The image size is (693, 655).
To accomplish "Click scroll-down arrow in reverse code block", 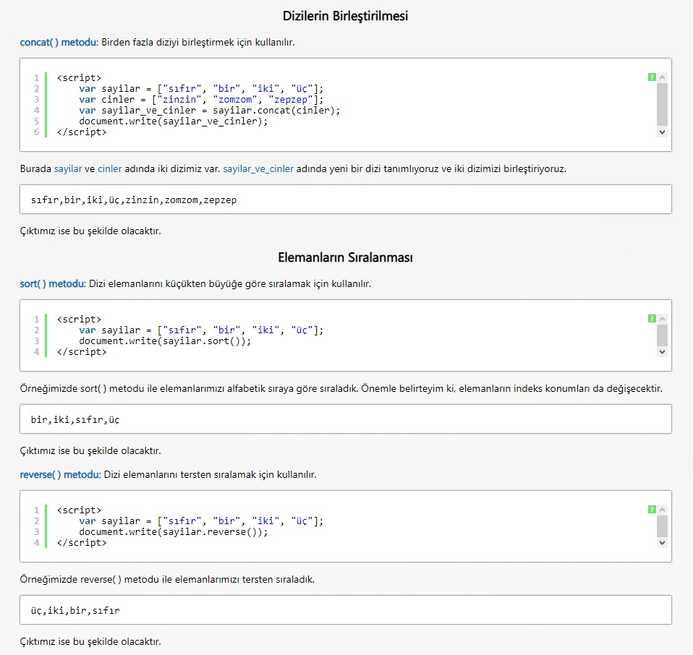I will [662, 543].
